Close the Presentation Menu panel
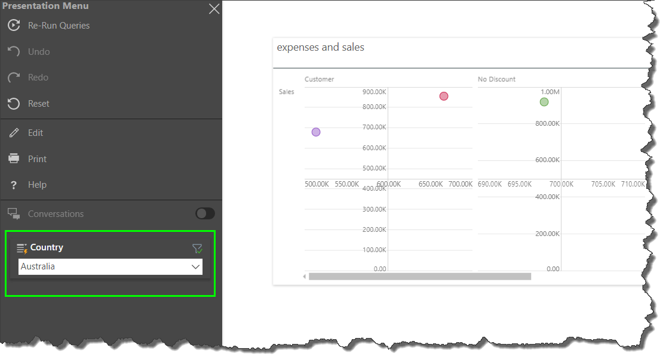Viewport: 669px width, 363px height. tap(214, 9)
